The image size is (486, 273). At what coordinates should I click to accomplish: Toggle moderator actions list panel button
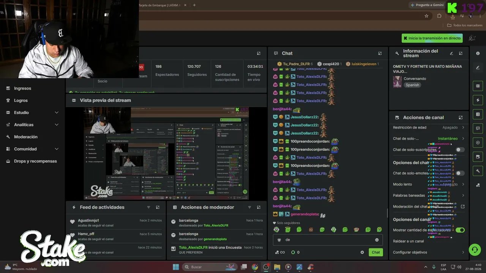(x=478, y=114)
